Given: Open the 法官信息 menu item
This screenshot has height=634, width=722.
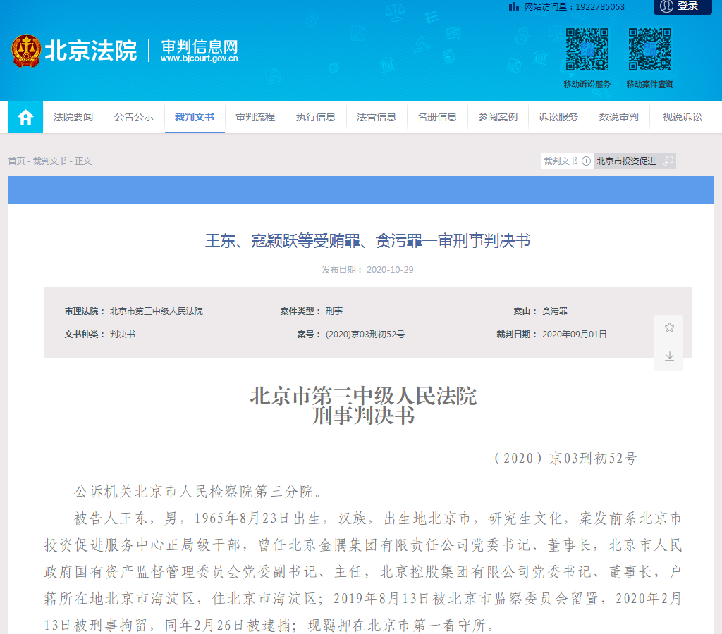Looking at the screenshot, I should click(x=377, y=118).
